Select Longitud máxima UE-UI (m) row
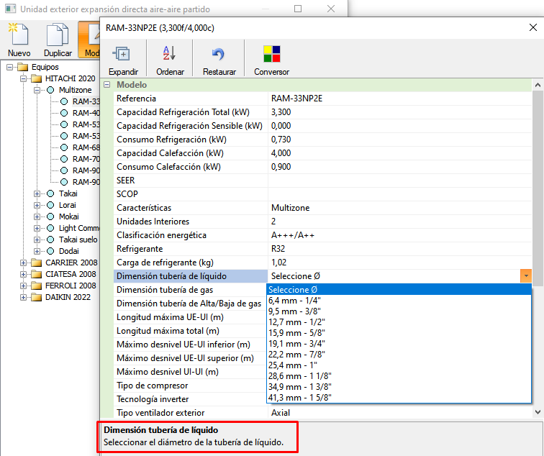The image size is (544, 456). coord(191,317)
